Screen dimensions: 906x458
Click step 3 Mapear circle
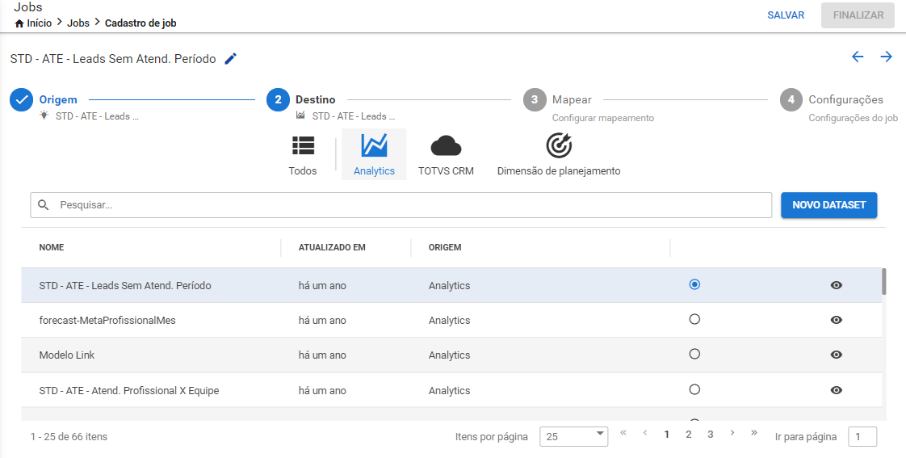(x=535, y=99)
